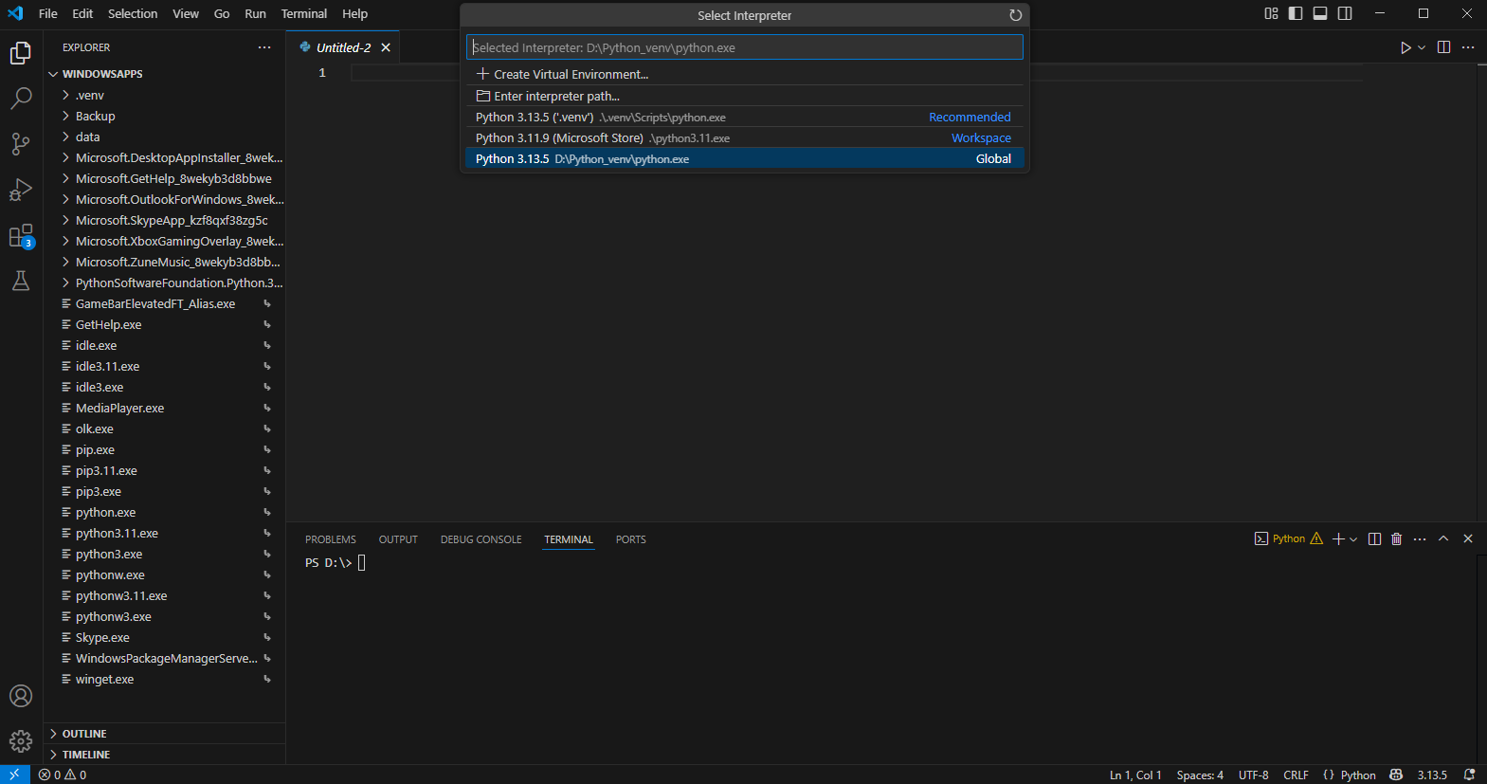This screenshot has height=784, width=1487.
Task: Open the Manage gear icon
Action: [21, 741]
